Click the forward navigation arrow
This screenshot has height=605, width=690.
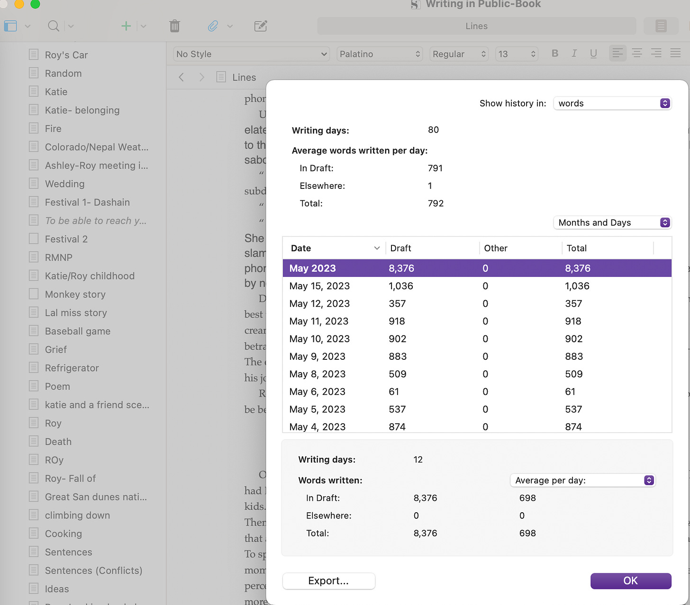click(202, 77)
